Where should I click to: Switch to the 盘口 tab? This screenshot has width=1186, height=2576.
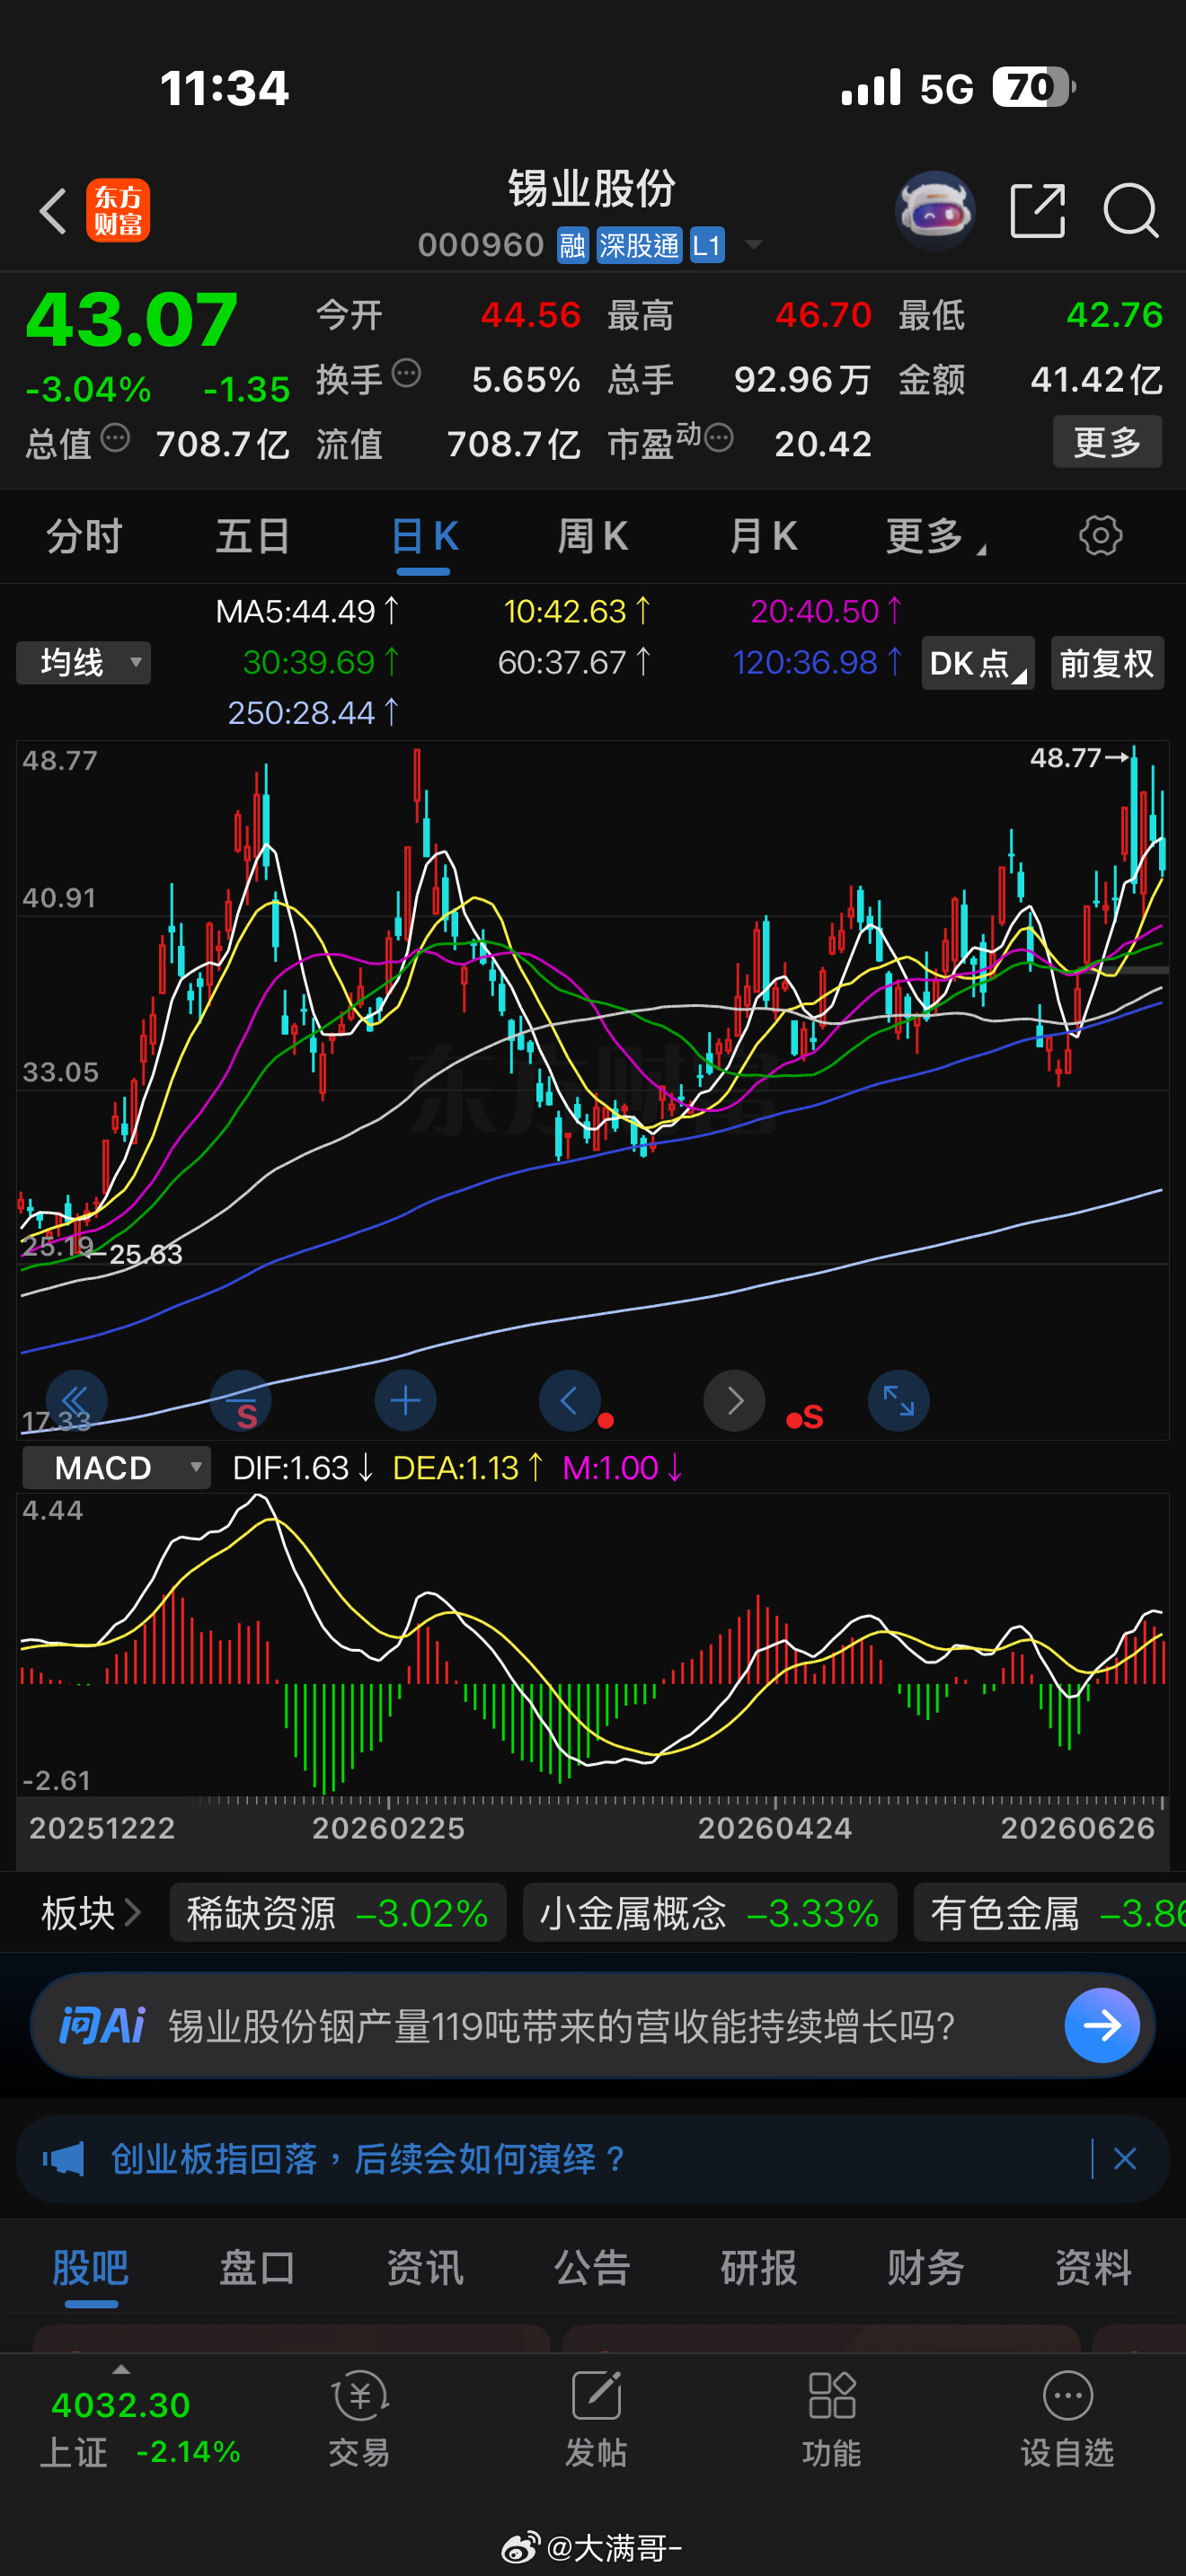[x=258, y=2267]
